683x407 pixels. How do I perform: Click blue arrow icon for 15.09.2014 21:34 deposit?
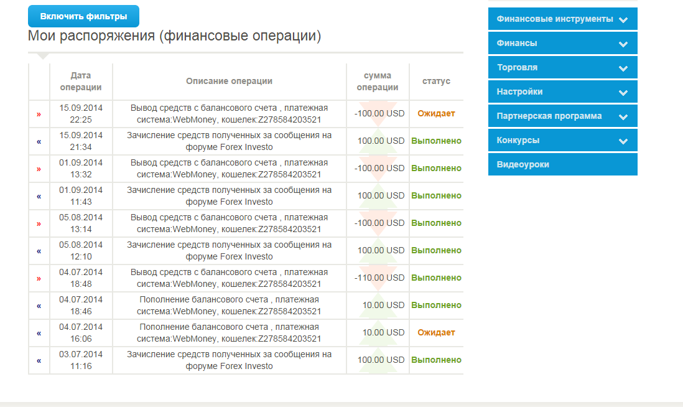click(x=39, y=141)
